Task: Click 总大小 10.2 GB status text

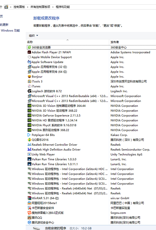Action: 81,228
